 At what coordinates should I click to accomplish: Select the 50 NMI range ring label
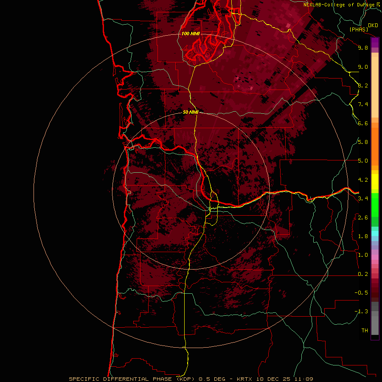pos(191,112)
